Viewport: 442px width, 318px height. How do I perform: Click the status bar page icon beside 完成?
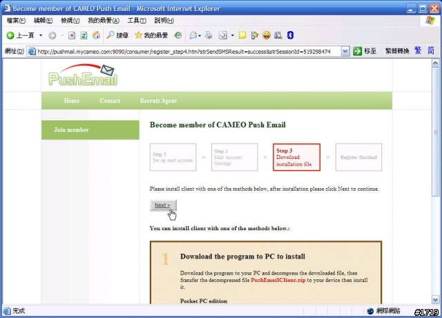pyautogui.click(x=7, y=311)
